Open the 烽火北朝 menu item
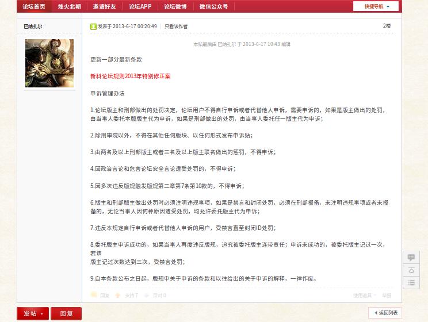The image size is (428, 322). tap(69, 6)
